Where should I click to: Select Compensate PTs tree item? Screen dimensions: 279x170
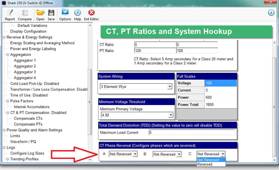[28, 124]
